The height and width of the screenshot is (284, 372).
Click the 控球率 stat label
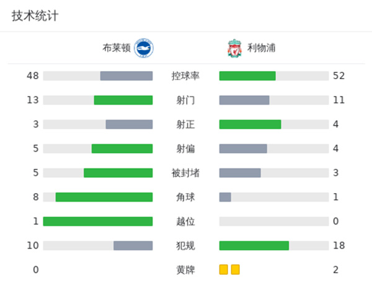click(185, 76)
